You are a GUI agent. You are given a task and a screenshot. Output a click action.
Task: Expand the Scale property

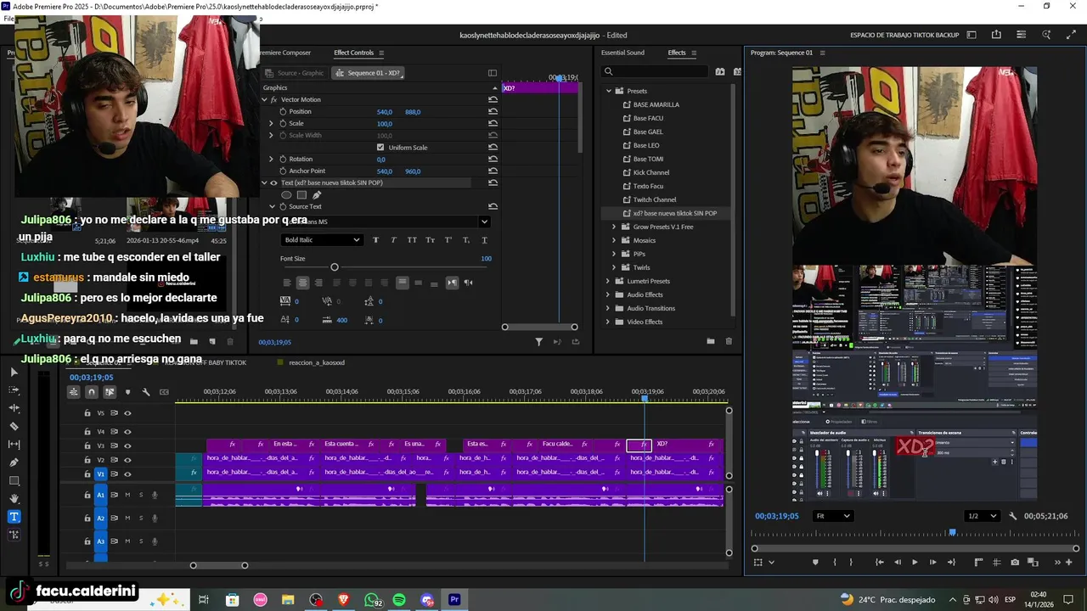(x=272, y=123)
